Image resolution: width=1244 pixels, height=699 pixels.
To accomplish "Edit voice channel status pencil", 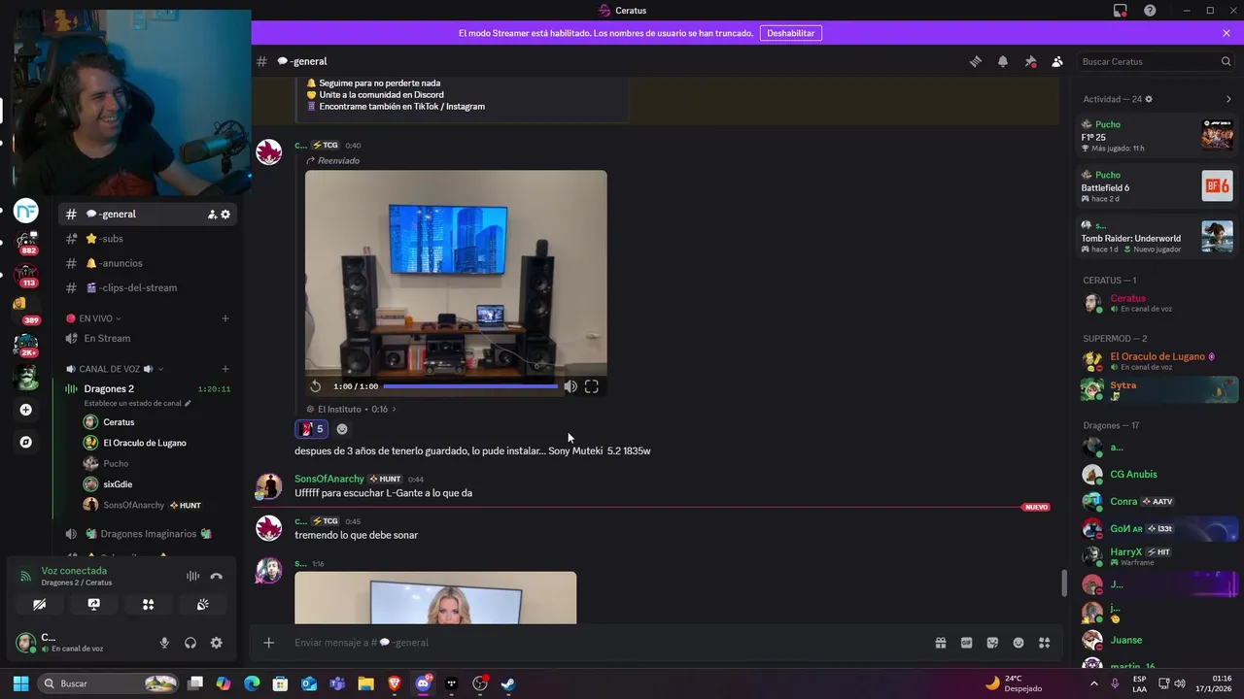I will (189, 403).
